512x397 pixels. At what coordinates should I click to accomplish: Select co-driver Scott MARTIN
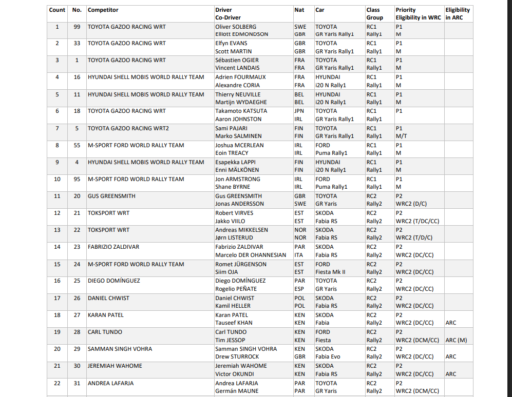click(x=234, y=51)
